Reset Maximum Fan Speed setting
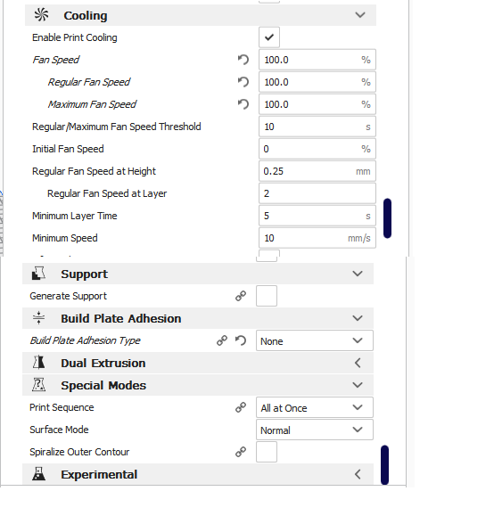This screenshot has height=524, width=494. [x=243, y=104]
